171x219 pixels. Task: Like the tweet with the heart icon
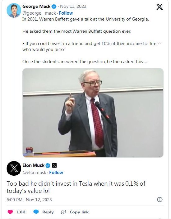pos(10,212)
